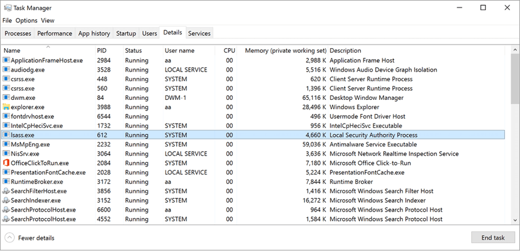Click the vertical scrollbar thumb
This screenshot has height=251, width=520.
515,79
